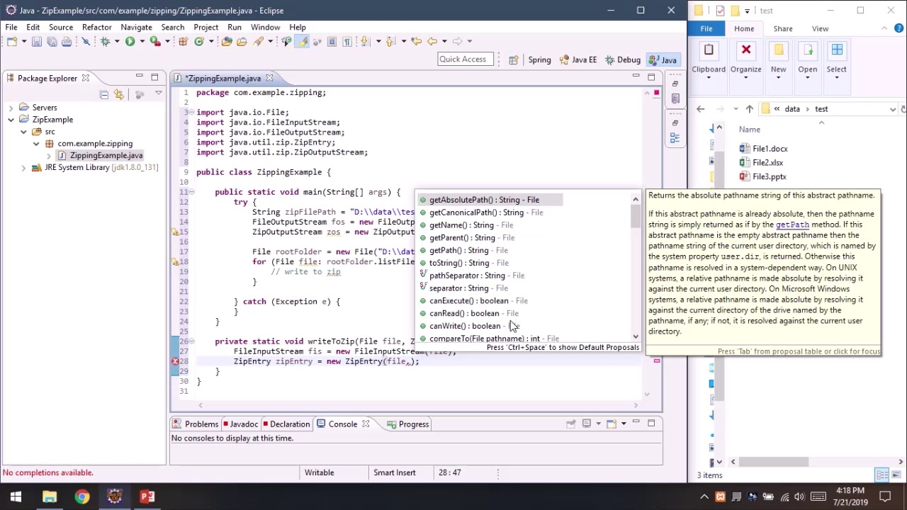This screenshot has height=510, width=907.
Task: Click the Outline trim icon
Action: 675,138
